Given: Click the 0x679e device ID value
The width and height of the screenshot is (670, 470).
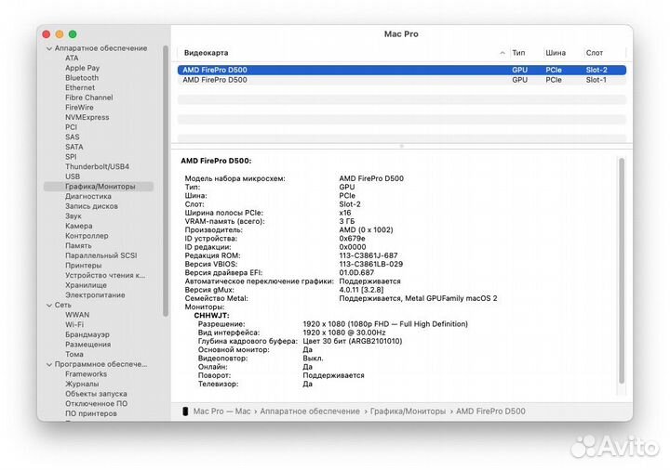Looking at the screenshot, I should (352, 239).
